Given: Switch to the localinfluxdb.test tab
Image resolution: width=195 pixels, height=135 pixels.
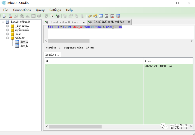Looking at the screenshot, I should pyautogui.click(x=64, y=22).
